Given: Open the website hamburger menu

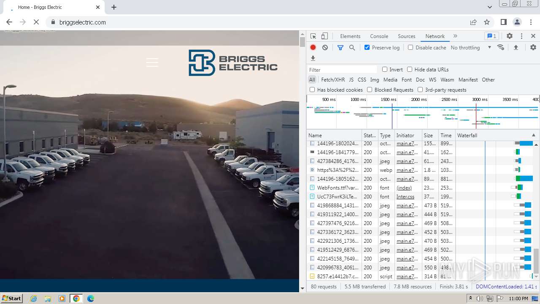Looking at the screenshot, I should [x=152, y=62].
